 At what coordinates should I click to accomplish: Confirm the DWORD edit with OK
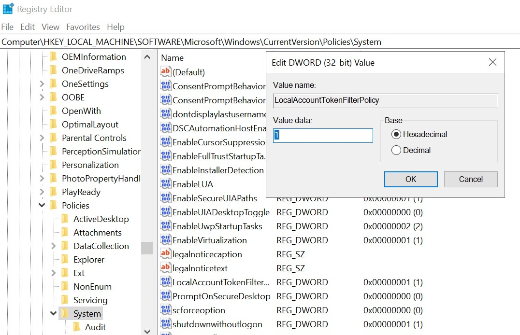(x=411, y=179)
